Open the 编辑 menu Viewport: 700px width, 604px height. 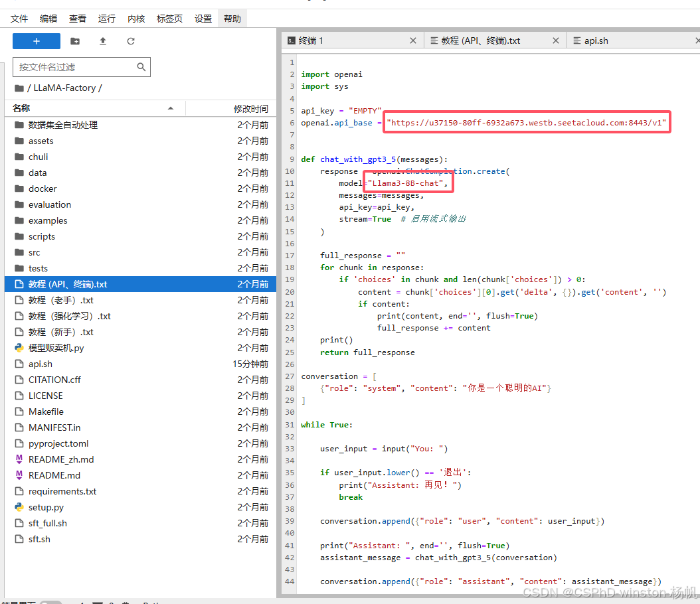(48, 19)
